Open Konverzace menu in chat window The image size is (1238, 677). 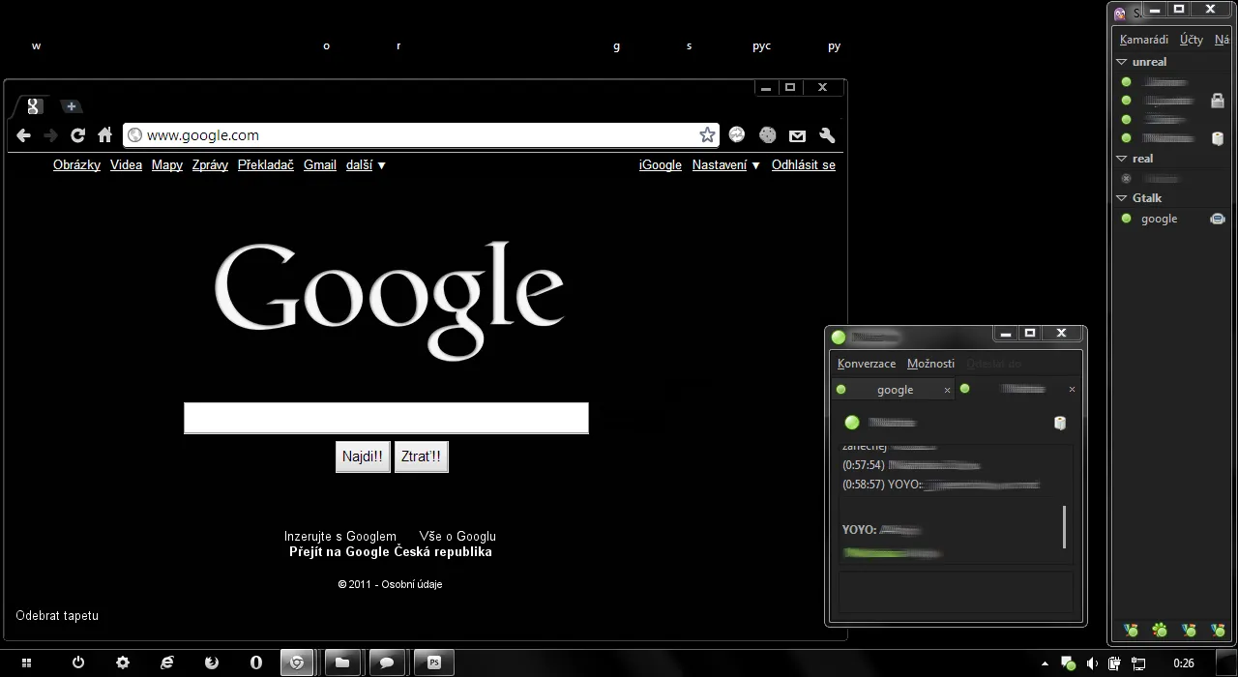click(867, 364)
